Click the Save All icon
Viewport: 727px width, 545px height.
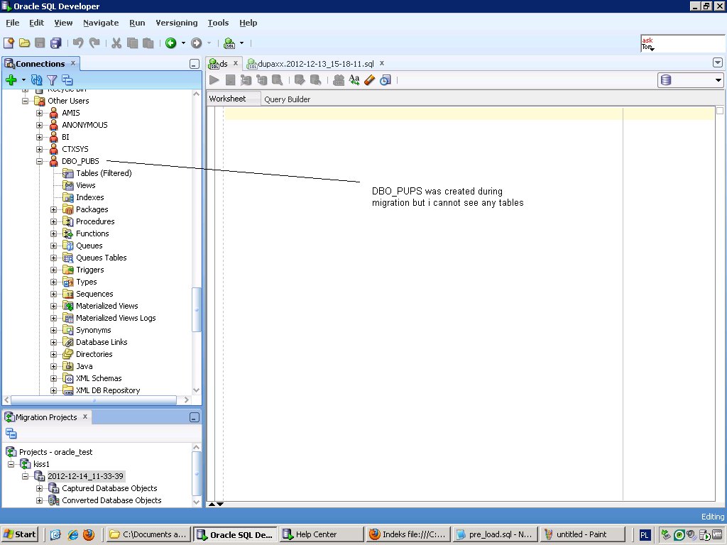[x=55, y=43]
